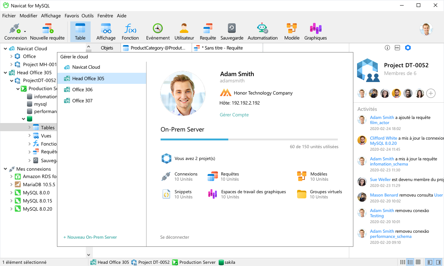Click the Groupes virtuels folder icon
This screenshot has height=266, width=444.
point(302,194)
